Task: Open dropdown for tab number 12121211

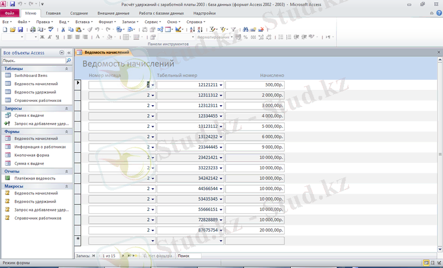Action: [221, 85]
